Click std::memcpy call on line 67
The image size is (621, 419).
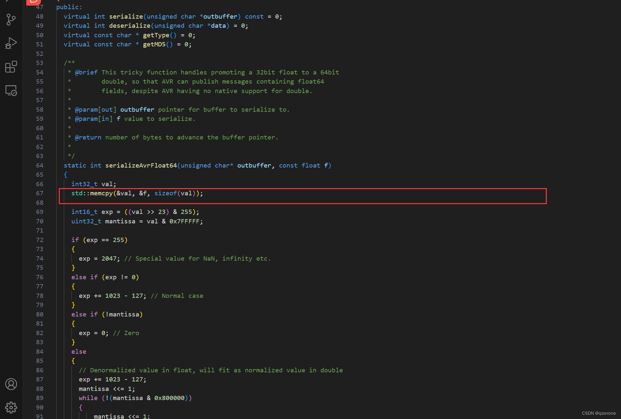click(x=137, y=193)
